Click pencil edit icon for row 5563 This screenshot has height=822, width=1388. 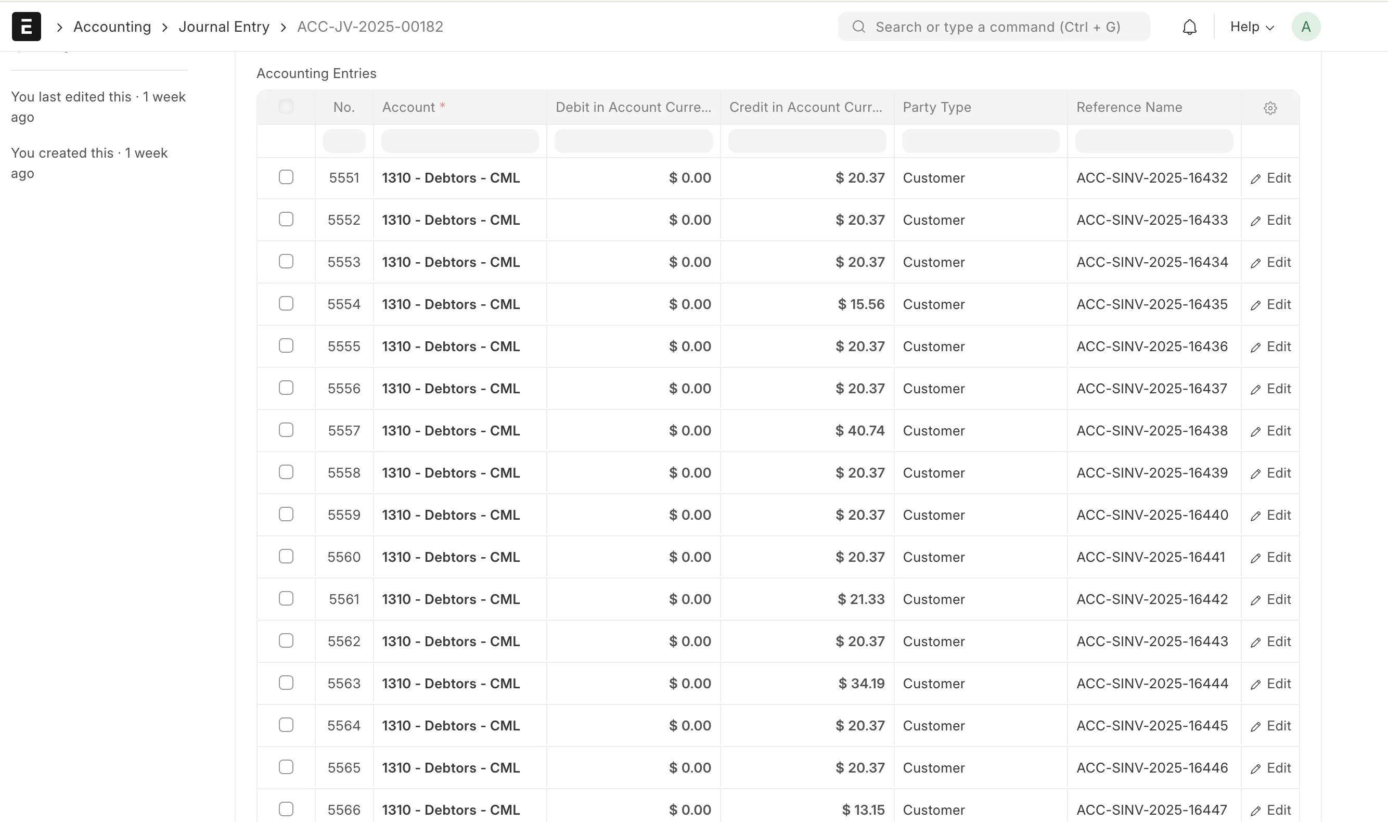pyautogui.click(x=1256, y=684)
